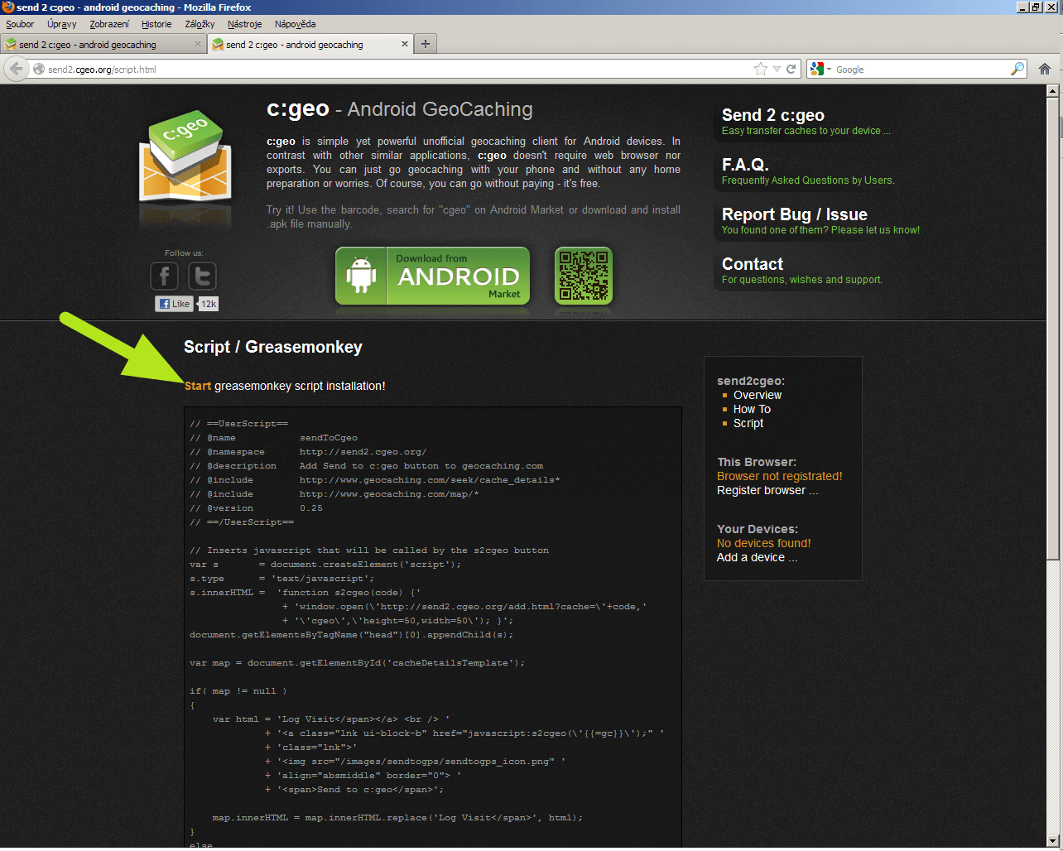Reload page with refresh icon
The width and height of the screenshot is (1063, 851).
(x=791, y=70)
